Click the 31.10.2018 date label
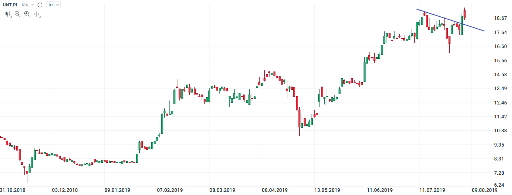 click(13, 190)
